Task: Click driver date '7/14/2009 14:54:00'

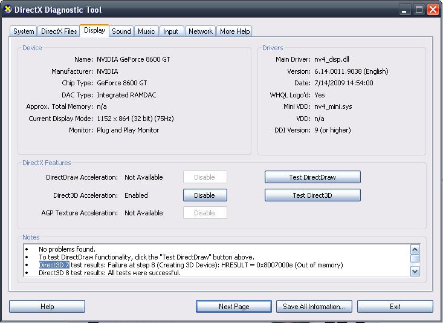Action: 343,83
